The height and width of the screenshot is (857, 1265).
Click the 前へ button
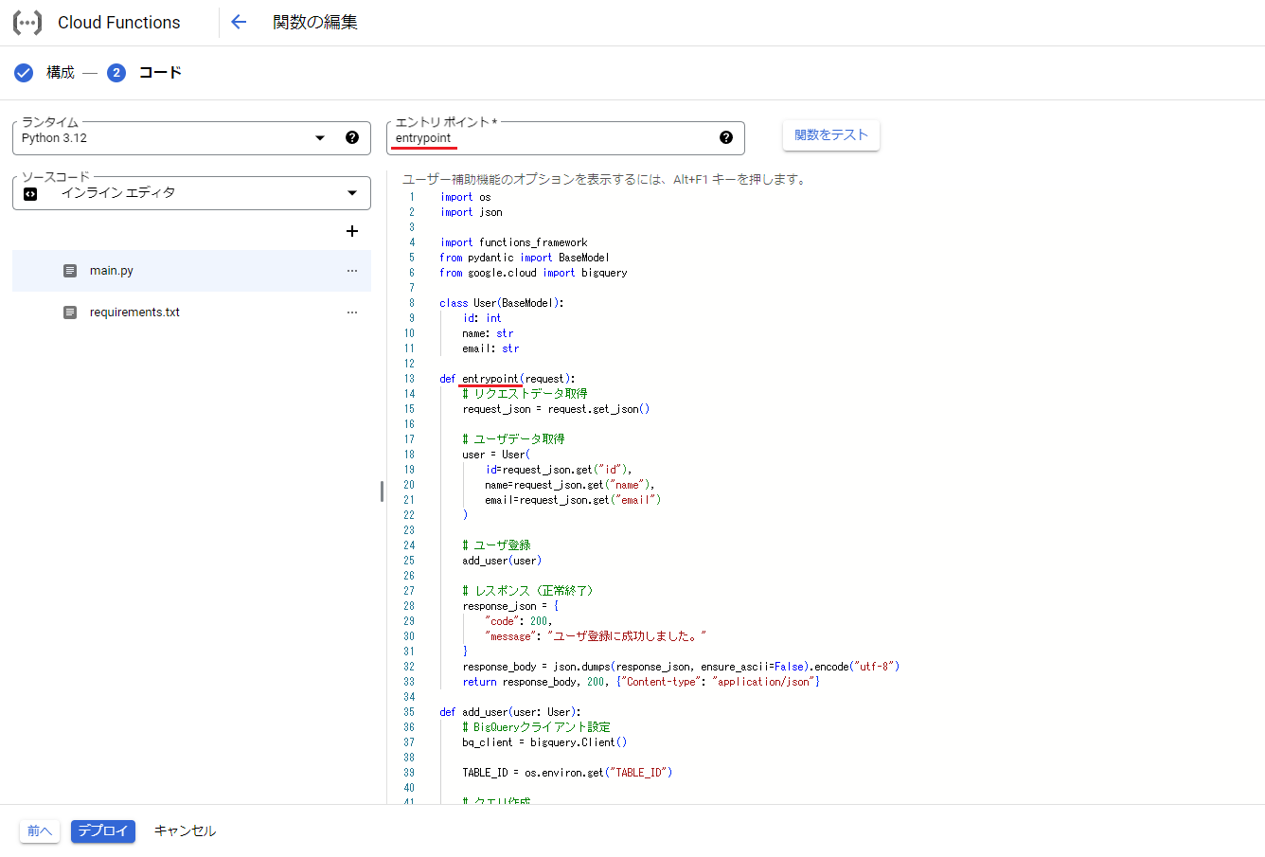40,831
